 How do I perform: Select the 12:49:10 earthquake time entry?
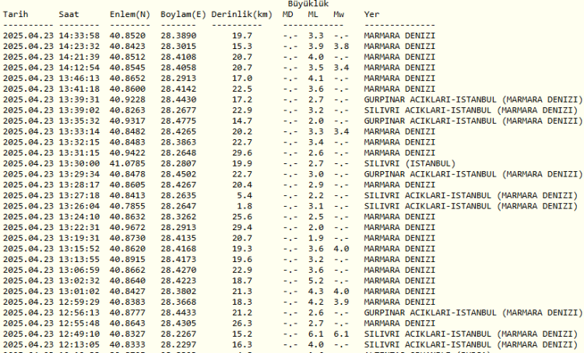tap(79, 333)
